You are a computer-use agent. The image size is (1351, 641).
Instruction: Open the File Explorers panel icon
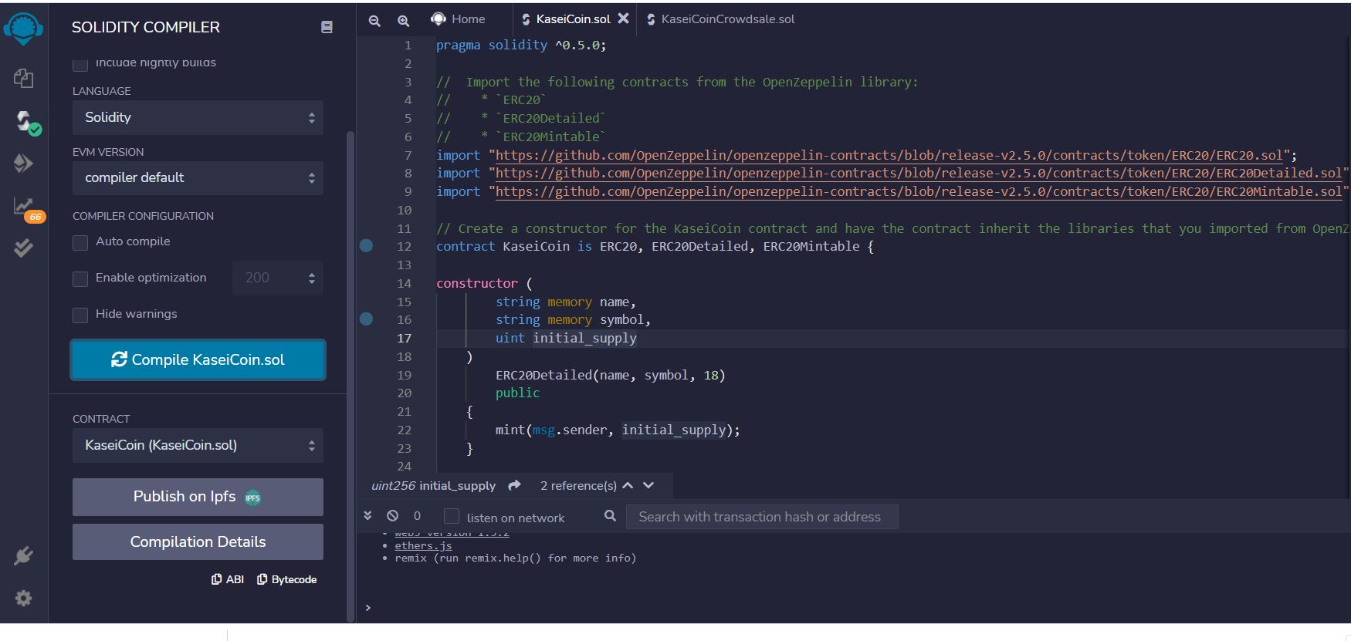pyautogui.click(x=23, y=77)
